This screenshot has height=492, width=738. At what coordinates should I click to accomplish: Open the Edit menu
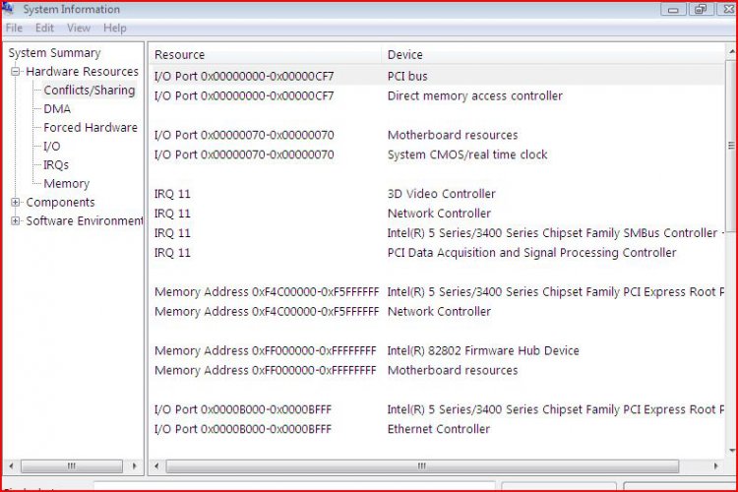coord(45,29)
